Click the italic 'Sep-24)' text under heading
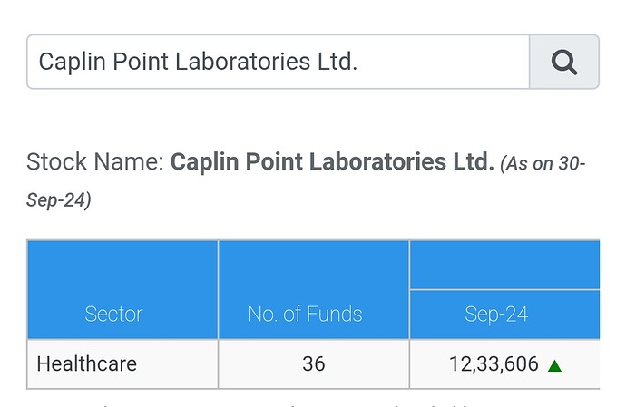Viewport: 626px width, 407px height. coord(59,200)
